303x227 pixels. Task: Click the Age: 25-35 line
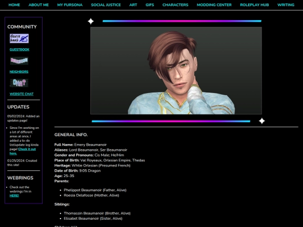click(65, 176)
